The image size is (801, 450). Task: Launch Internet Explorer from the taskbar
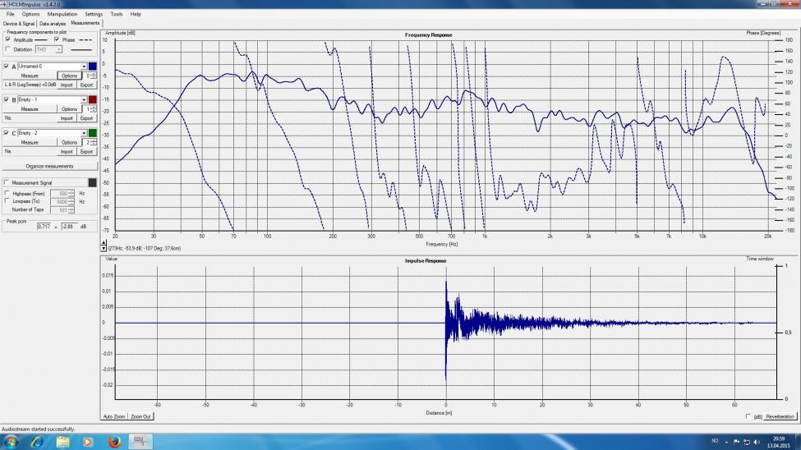click(x=37, y=442)
